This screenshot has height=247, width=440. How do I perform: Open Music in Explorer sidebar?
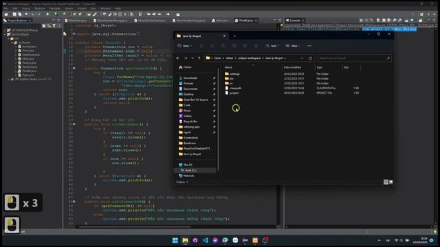coord(185,110)
